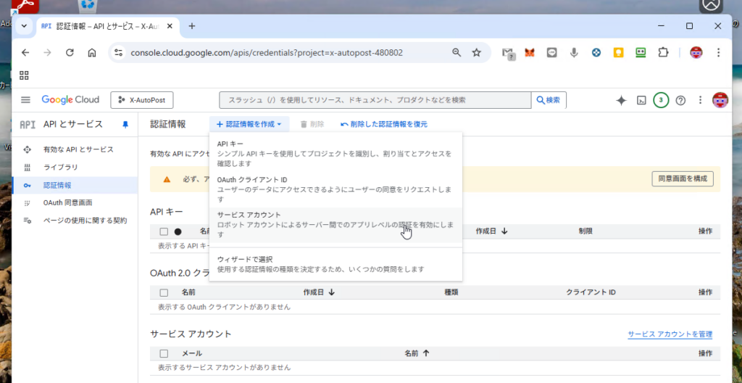Bookmark this page with the star icon
742x383 pixels.
476,52
